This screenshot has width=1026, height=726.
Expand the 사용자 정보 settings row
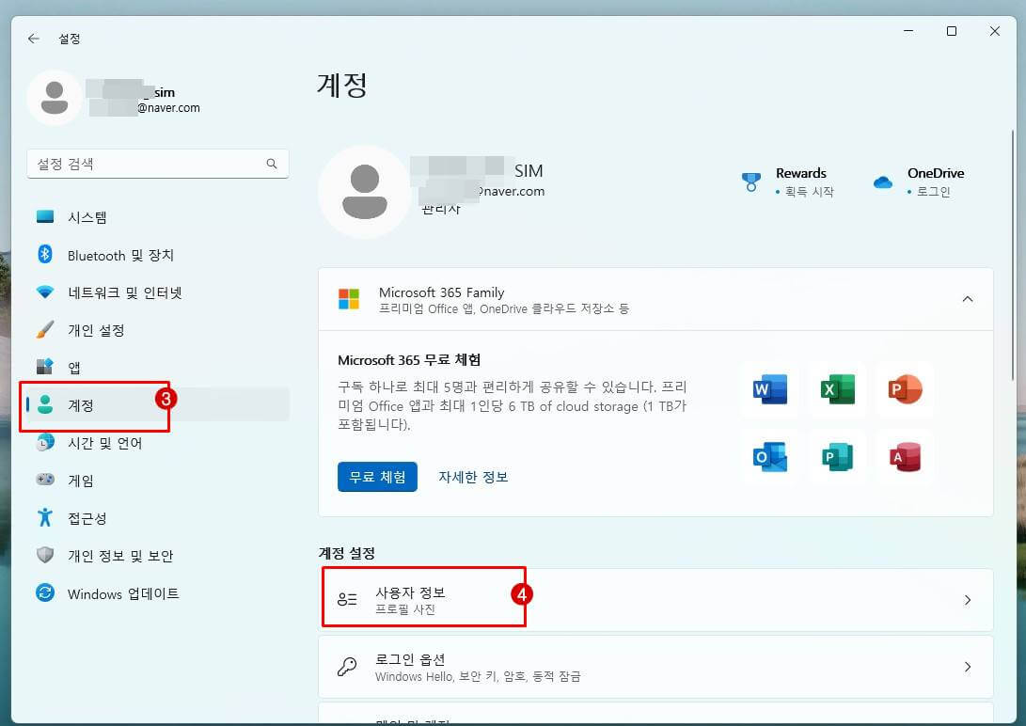968,600
